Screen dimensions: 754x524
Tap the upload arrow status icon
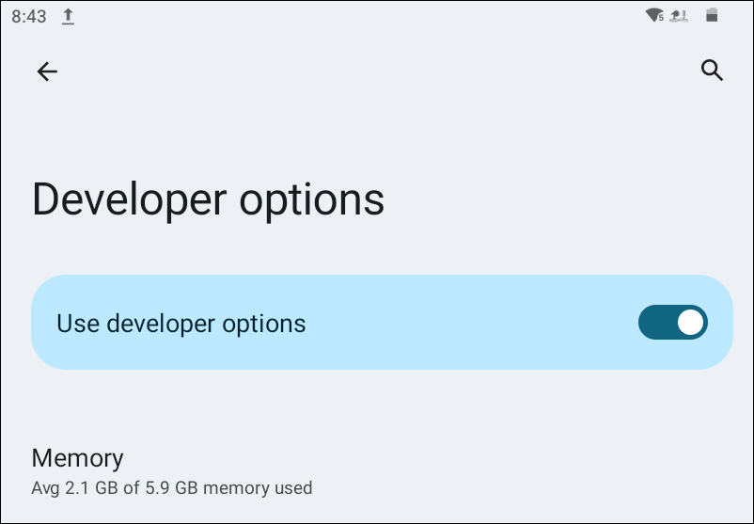[x=68, y=17]
